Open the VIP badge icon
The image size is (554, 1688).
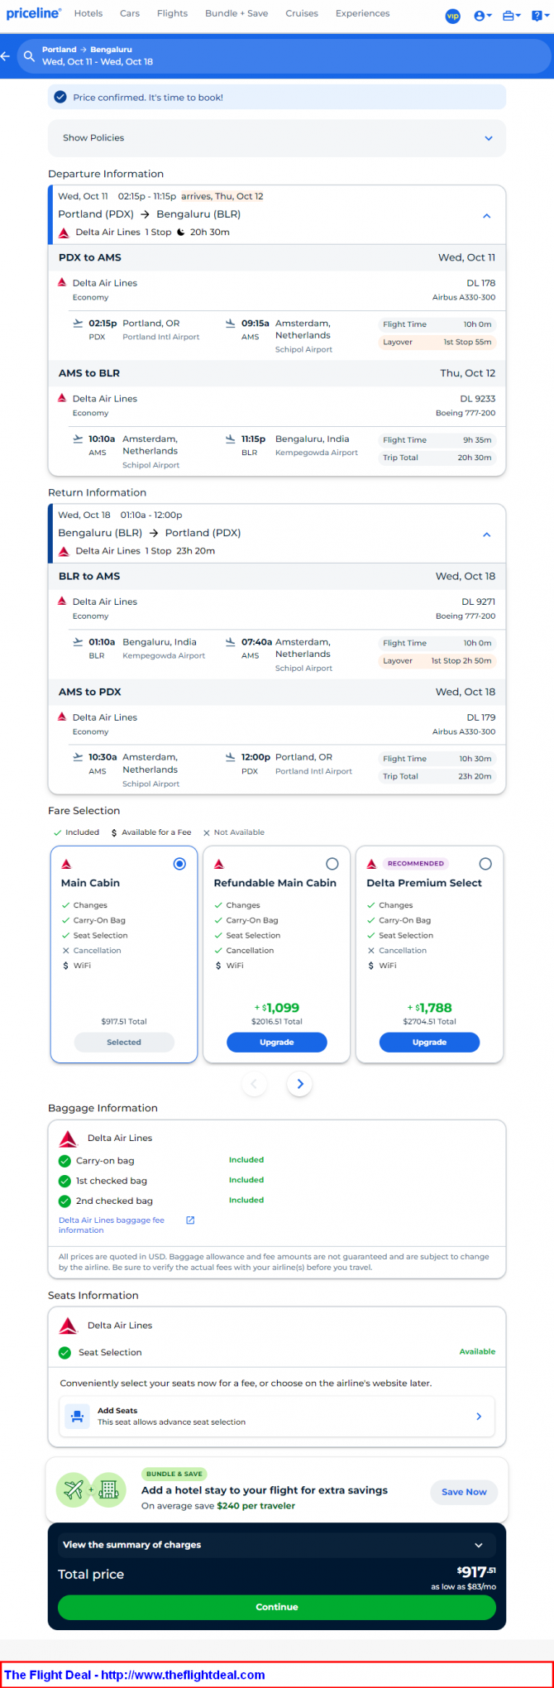[x=452, y=16]
